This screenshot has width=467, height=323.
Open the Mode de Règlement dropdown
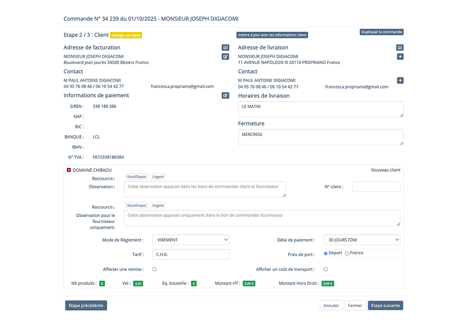pos(190,240)
